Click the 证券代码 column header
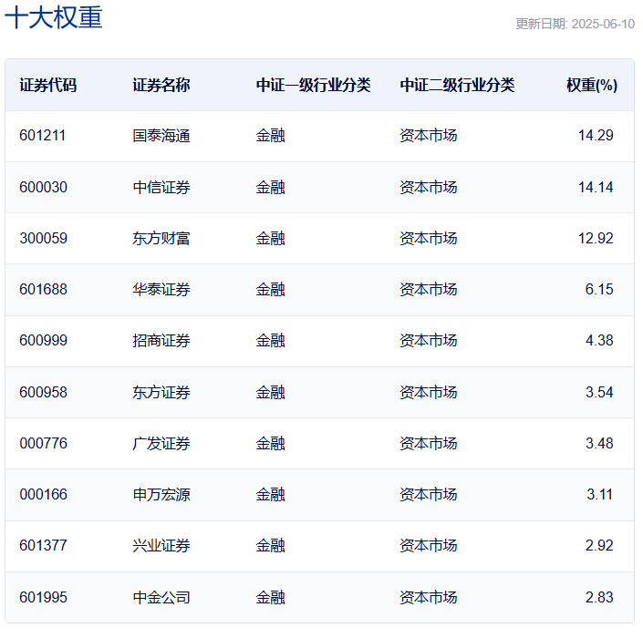 tap(48, 86)
